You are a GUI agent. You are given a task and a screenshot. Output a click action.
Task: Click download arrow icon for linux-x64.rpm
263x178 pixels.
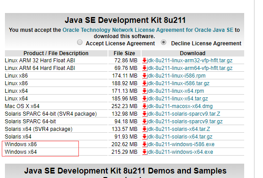pyautogui.click(x=144, y=91)
